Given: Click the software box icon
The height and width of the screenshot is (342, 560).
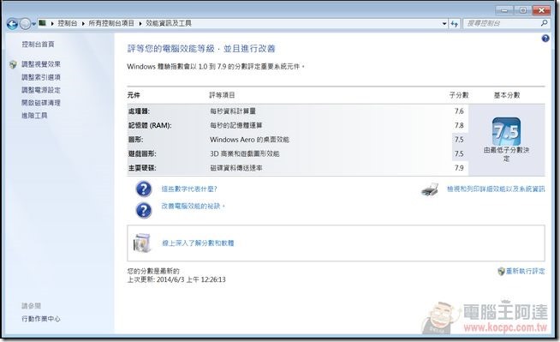Looking at the screenshot, I should (142, 243).
